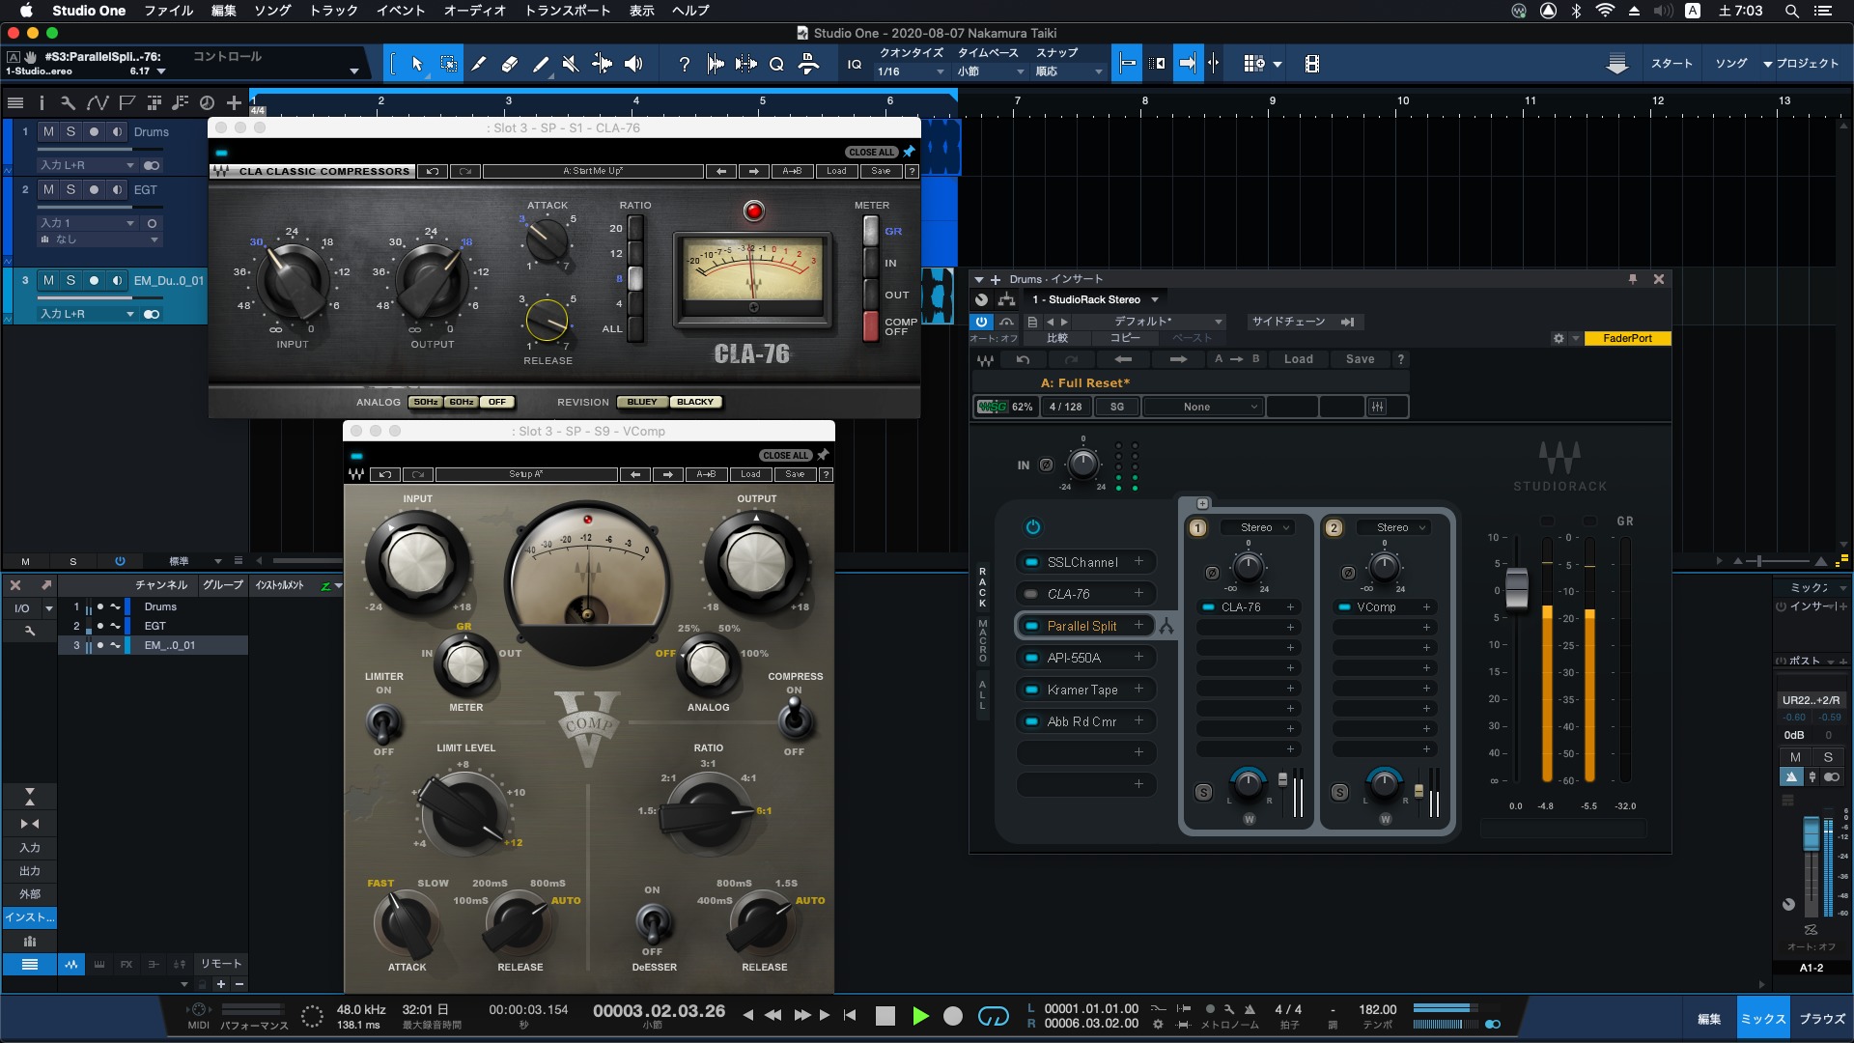Select the Paint (pencil) tool
1854x1043 pixels.
(541, 64)
